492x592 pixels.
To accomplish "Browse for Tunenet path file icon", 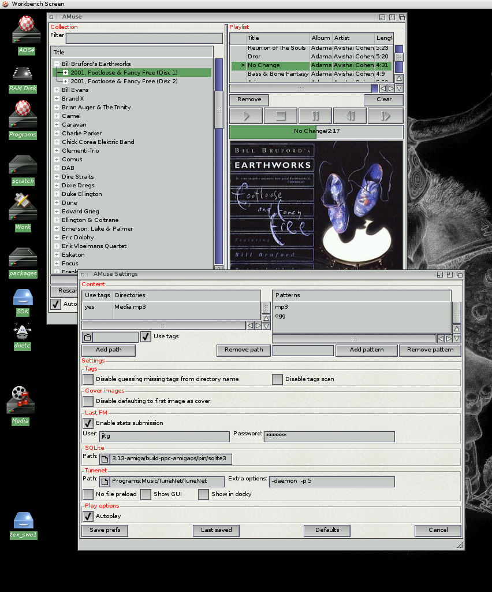I will [105, 482].
